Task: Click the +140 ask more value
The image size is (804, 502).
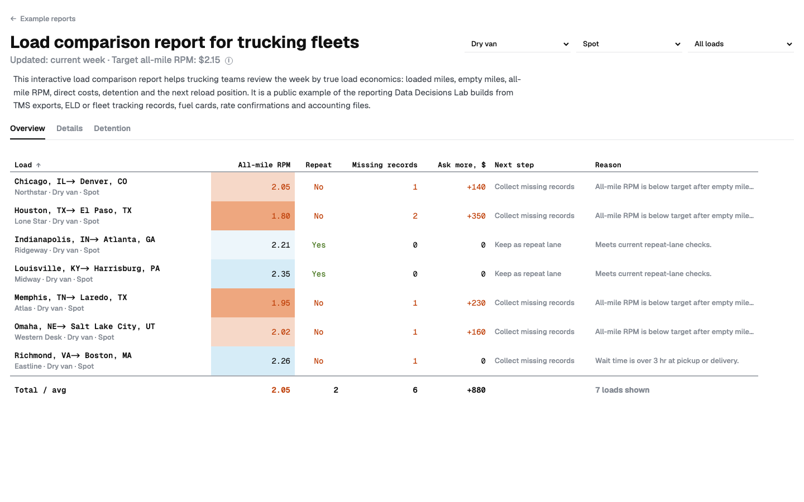Action: (476, 187)
